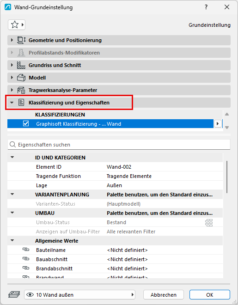Click the Element ID label
Screen dimensions: 238x305
point(49,167)
